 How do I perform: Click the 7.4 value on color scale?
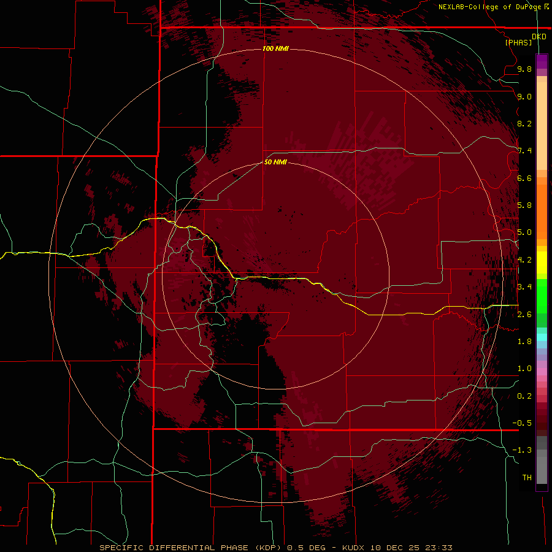pyautogui.click(x=524, y=151)
